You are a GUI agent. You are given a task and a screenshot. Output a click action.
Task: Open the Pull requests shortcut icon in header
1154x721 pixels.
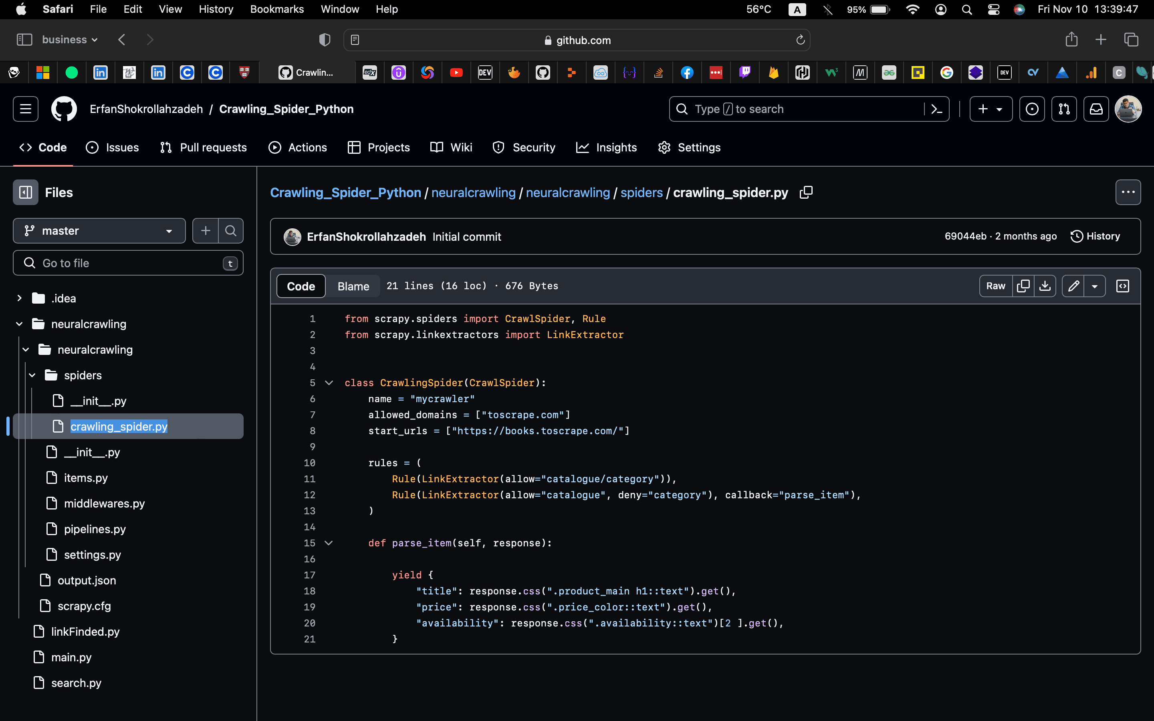(x=1064, y=109)
